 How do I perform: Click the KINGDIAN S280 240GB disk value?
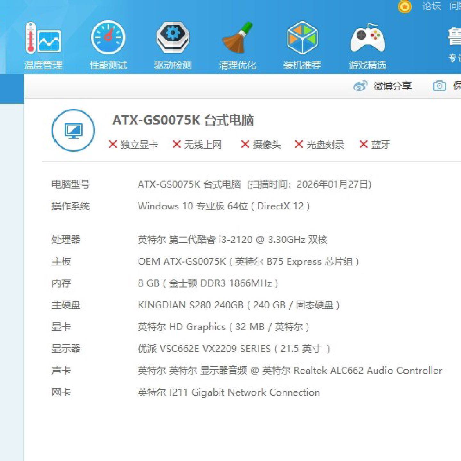click(239, 305)
